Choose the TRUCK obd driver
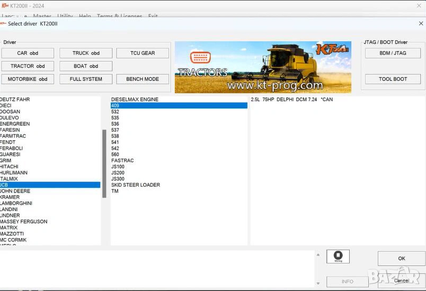This screenshot has width=426, height=291. (x=86, y=53)
